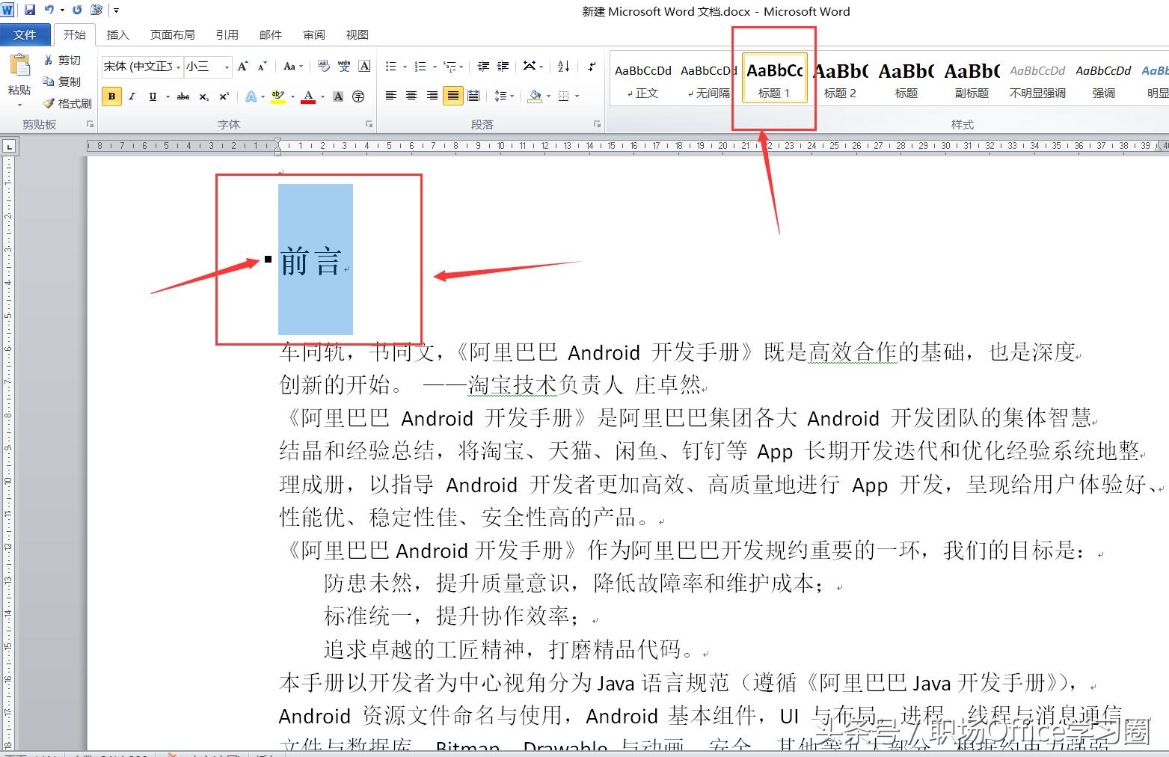The image size is (1169, 757).
Task: Toggle the bulleted list
Action: [390, 67]
